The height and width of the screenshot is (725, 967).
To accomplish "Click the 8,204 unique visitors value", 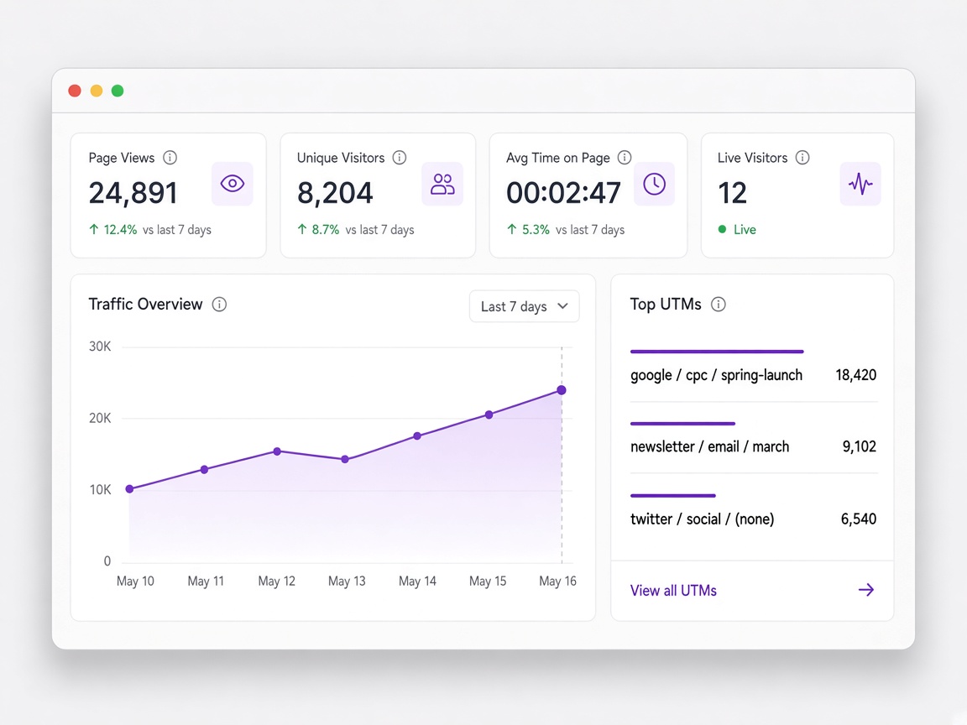I will coord(335,193).
